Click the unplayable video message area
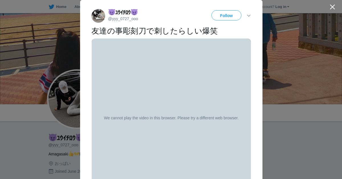 tap(171, 118)
